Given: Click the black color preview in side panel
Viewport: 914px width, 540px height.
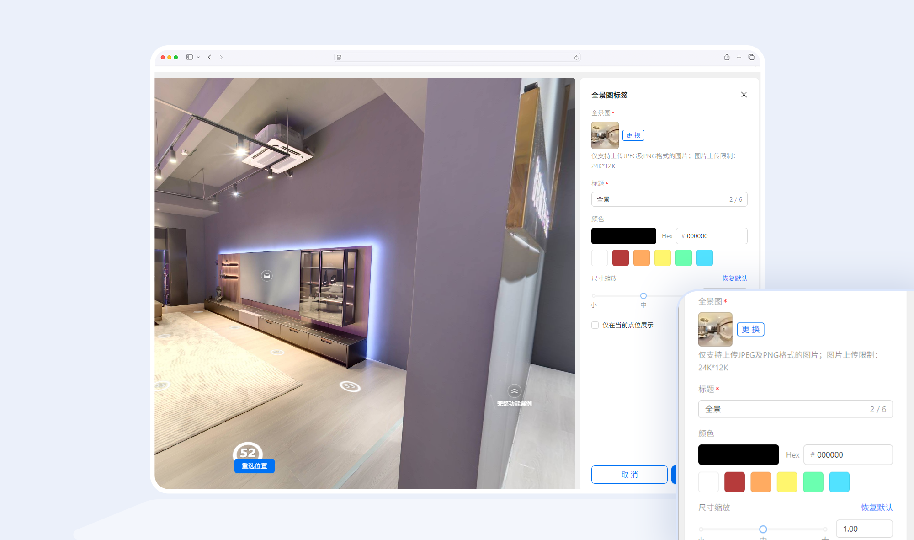Looking at the screenshot, I should [x=624, y=236].
